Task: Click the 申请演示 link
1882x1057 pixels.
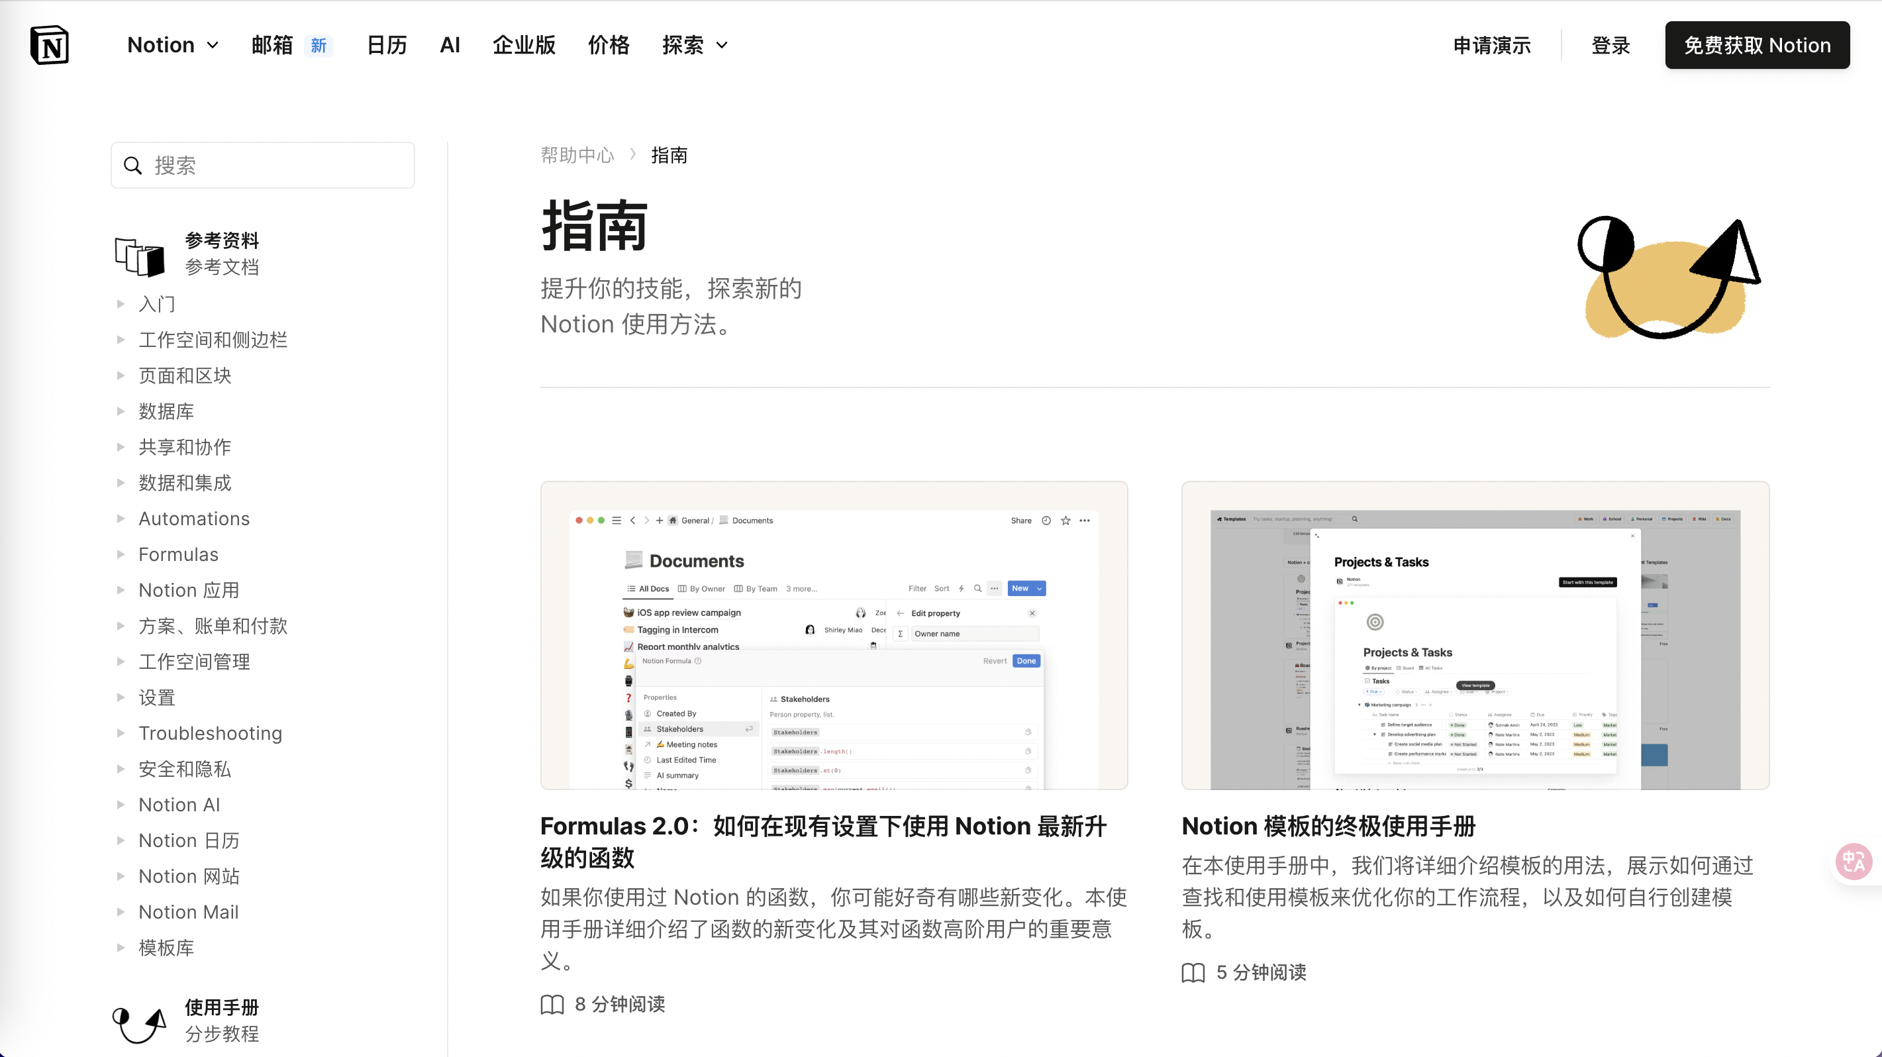Action: click(x=1492, y=45)
